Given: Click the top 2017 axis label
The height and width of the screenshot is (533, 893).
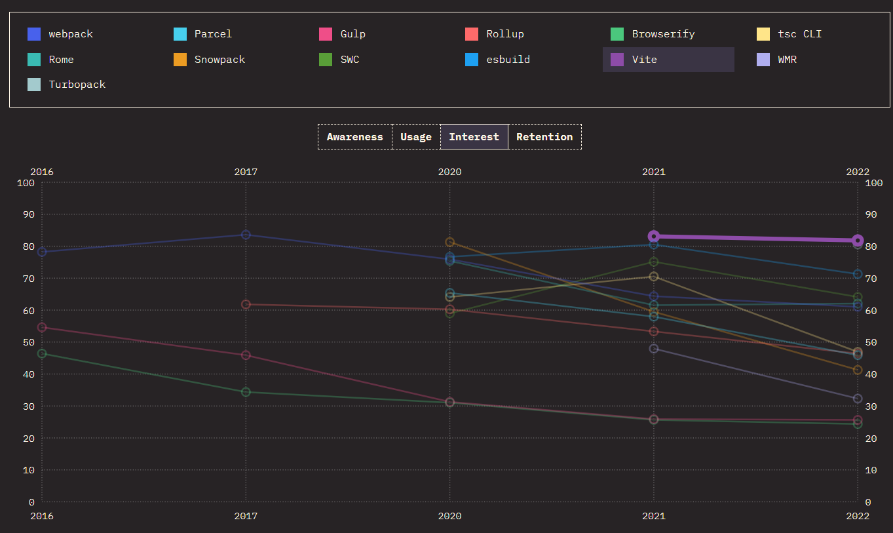Looking at the screenshot, I should click(x=246, y=172).
